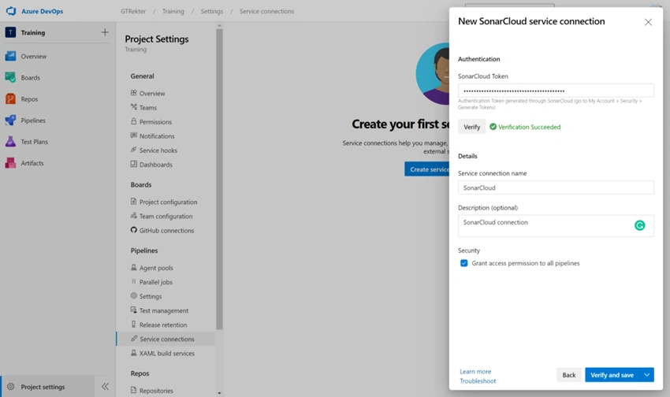Open the Troubleshoot link
This screenshot has width=670, height=397.
point(478,380)
